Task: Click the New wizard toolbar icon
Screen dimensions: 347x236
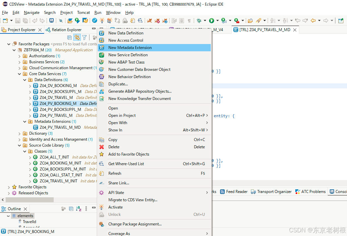Action: 5,21
